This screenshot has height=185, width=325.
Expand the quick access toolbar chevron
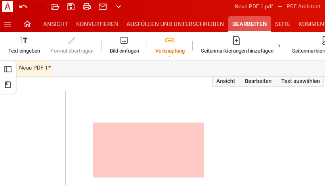tap(119, 7)
